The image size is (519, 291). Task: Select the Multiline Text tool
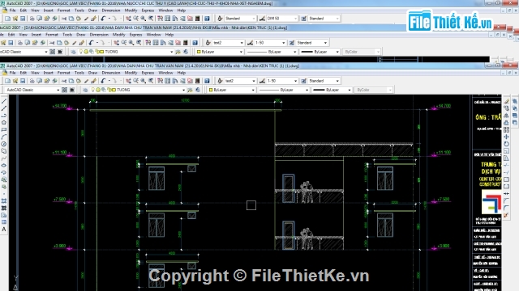pyautogui.click(x=4, y=230)
